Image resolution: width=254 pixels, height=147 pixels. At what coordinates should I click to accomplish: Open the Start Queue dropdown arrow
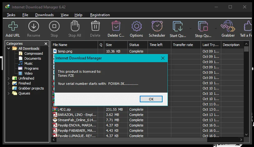point(190,29)
